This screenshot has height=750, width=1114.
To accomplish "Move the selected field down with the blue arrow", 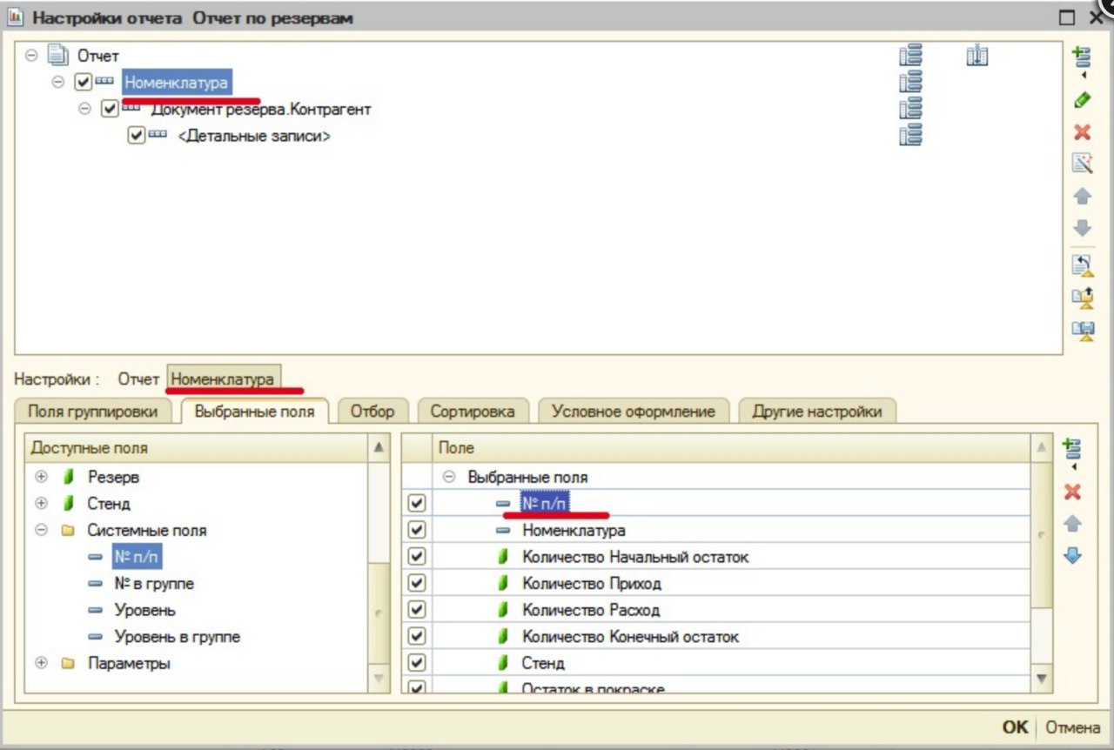I will [x=1072, y=555].
